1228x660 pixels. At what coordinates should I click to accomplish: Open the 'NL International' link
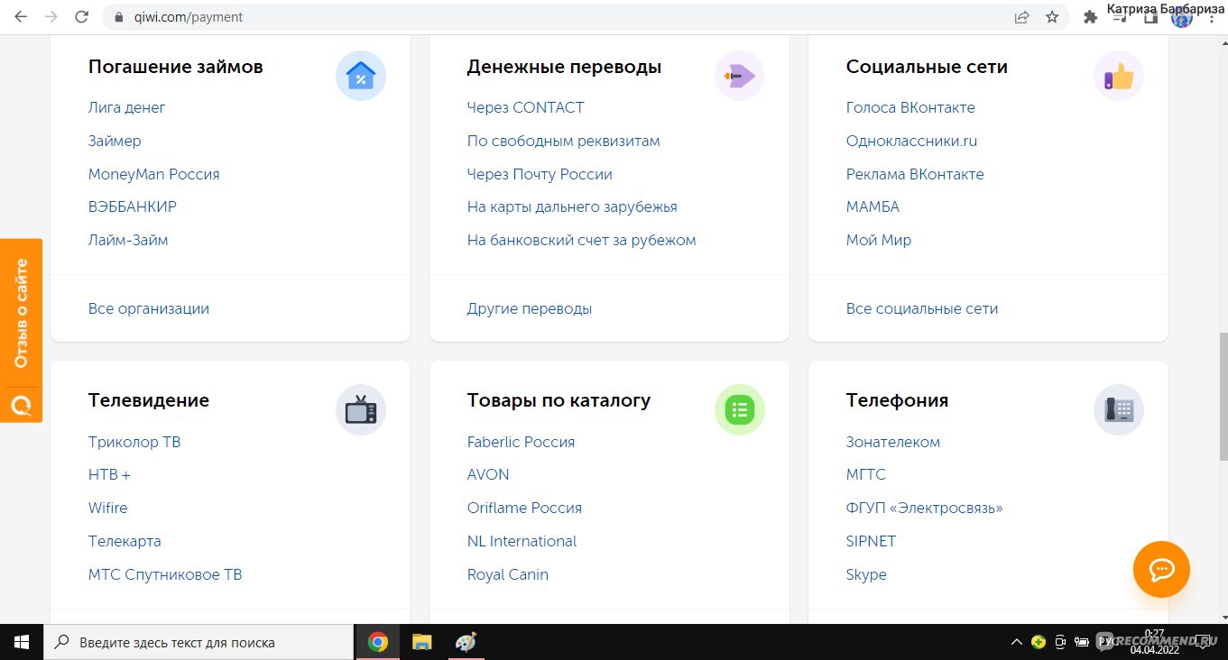coord(522,541)
